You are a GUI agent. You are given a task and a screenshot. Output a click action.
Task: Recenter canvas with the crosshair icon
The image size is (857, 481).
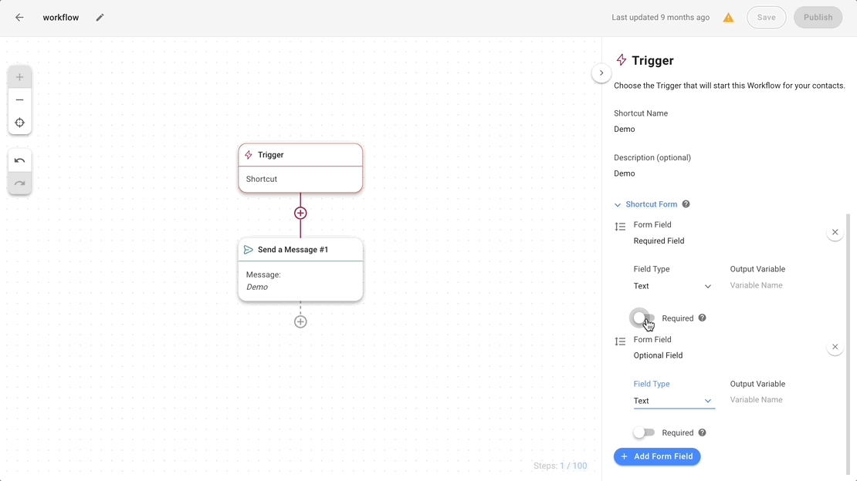[x=20, y=123]
